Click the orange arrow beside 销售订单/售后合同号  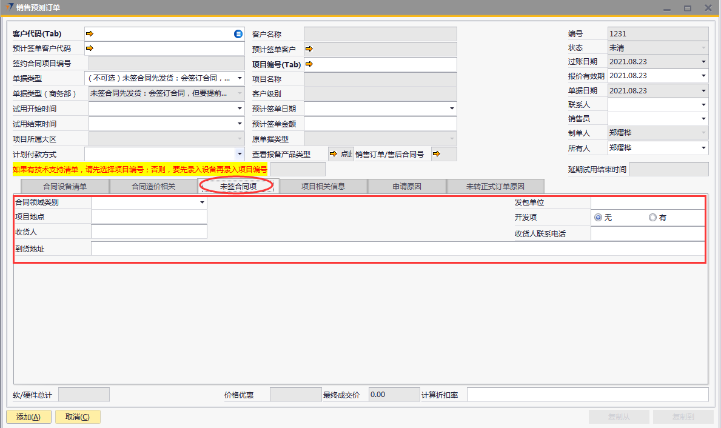tap(437, 154)
